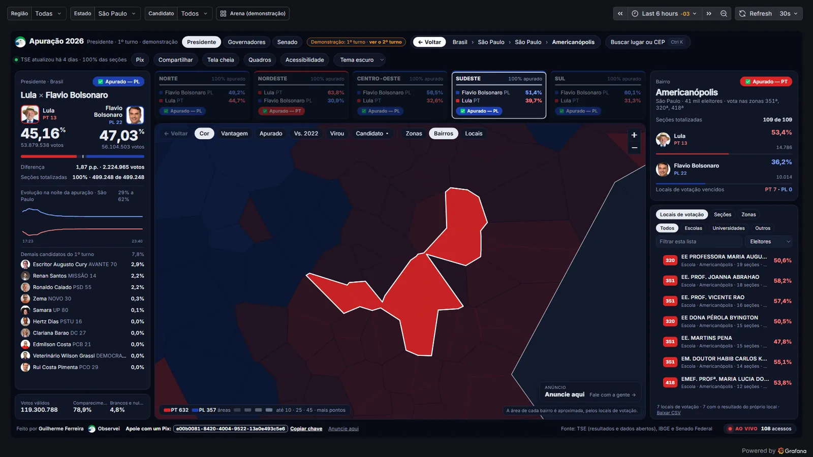This screenshot has width=813, height=457.
Task: Switch map to Vantagem mode
Action: tap(234, 134)
